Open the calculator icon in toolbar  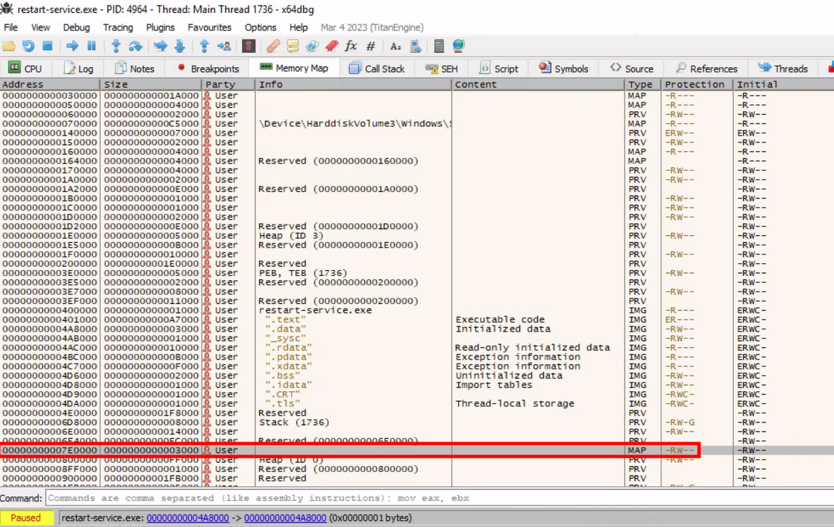coord(439,46)
